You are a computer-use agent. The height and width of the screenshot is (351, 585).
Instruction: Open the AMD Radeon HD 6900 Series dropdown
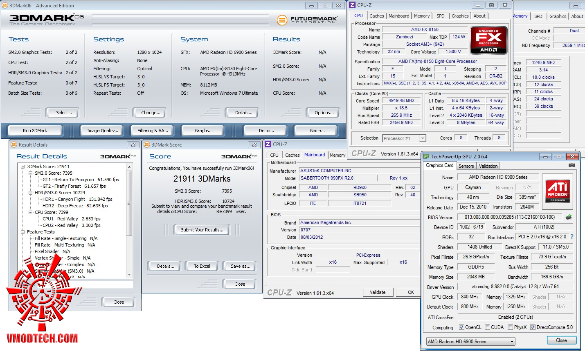click(x=470, y=342)
